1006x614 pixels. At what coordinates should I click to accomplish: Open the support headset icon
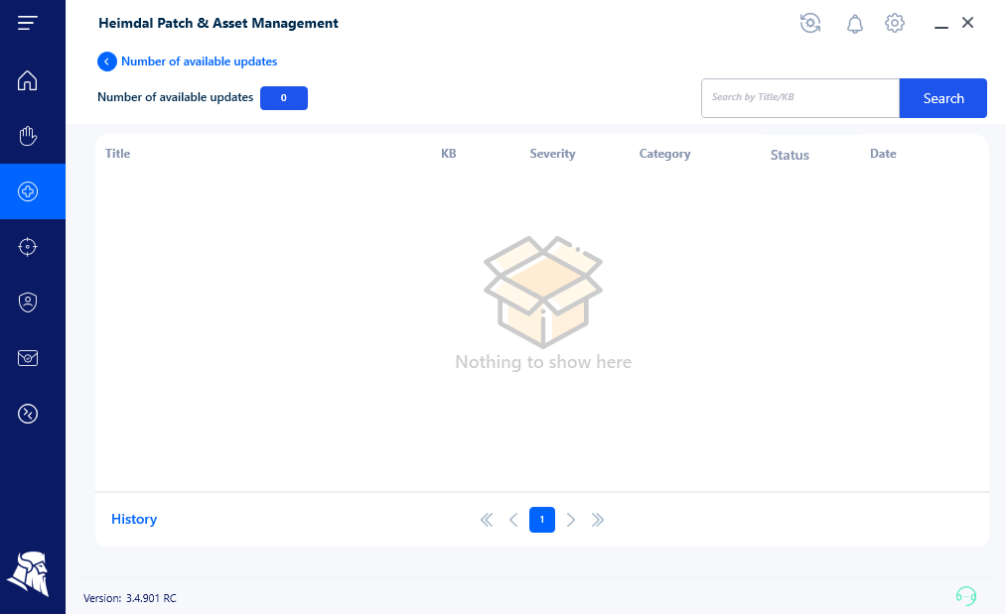point(965,596)
